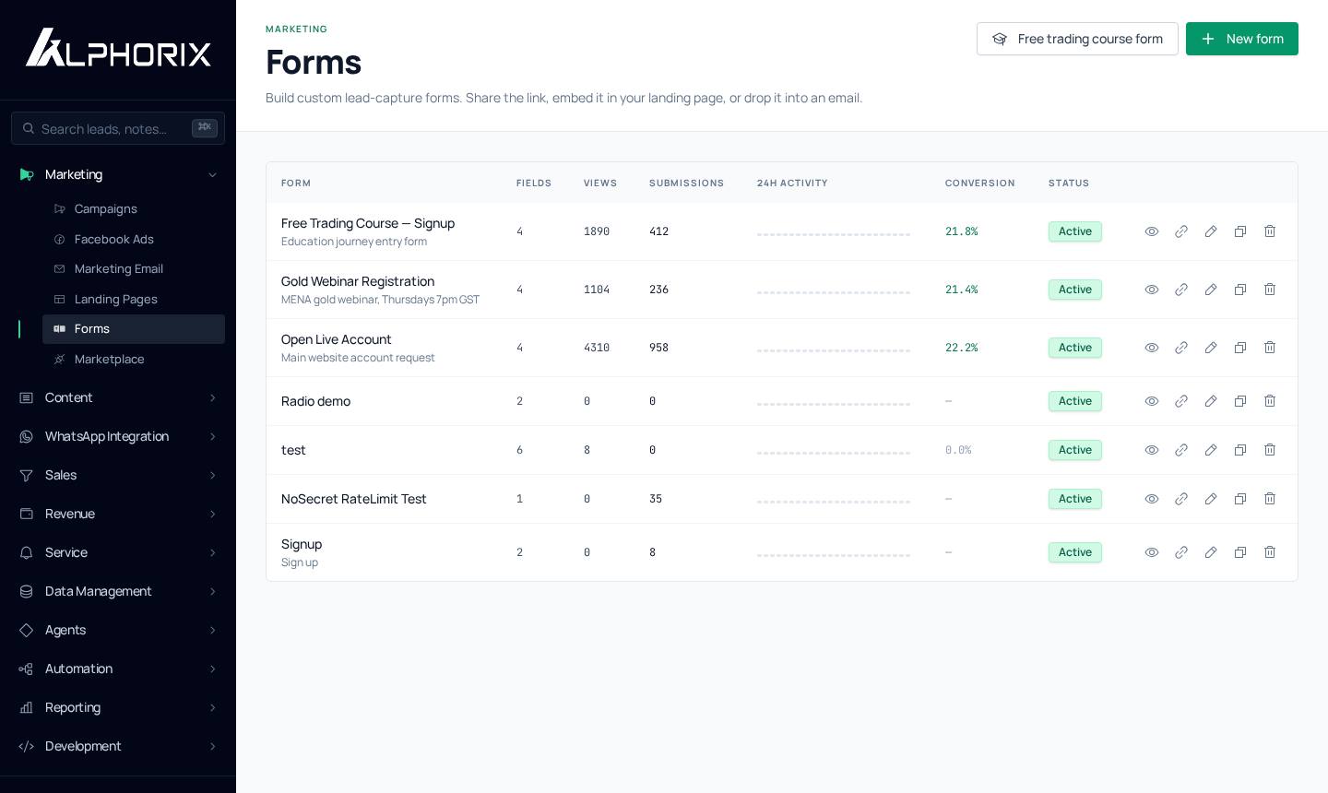Expand the Reporting sidebar section
Image resolution: width=1328 pixels, height=793 pixels.
118,707
